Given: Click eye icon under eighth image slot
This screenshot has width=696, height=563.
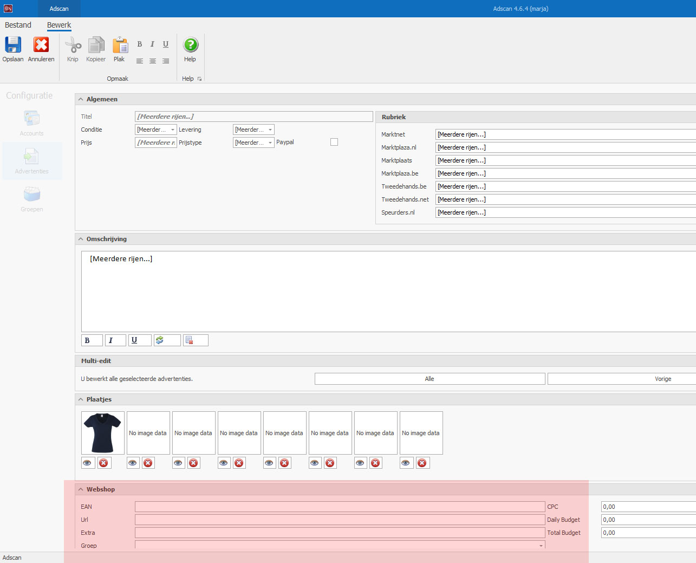Looking at the screenshot, I should [x=406, y=463].
